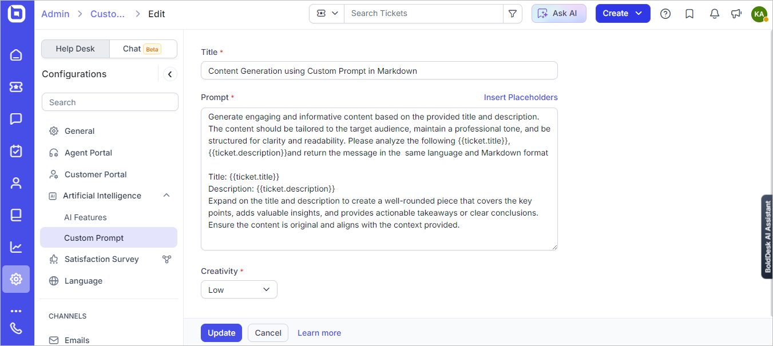Open the Creativity dropdown set to Low
Screen dimensions: 773x346
tap(239, 289)
